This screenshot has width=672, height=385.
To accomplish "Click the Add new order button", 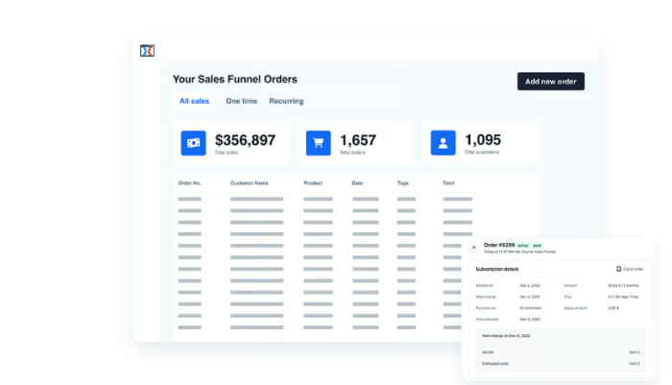I will (551, 82).
